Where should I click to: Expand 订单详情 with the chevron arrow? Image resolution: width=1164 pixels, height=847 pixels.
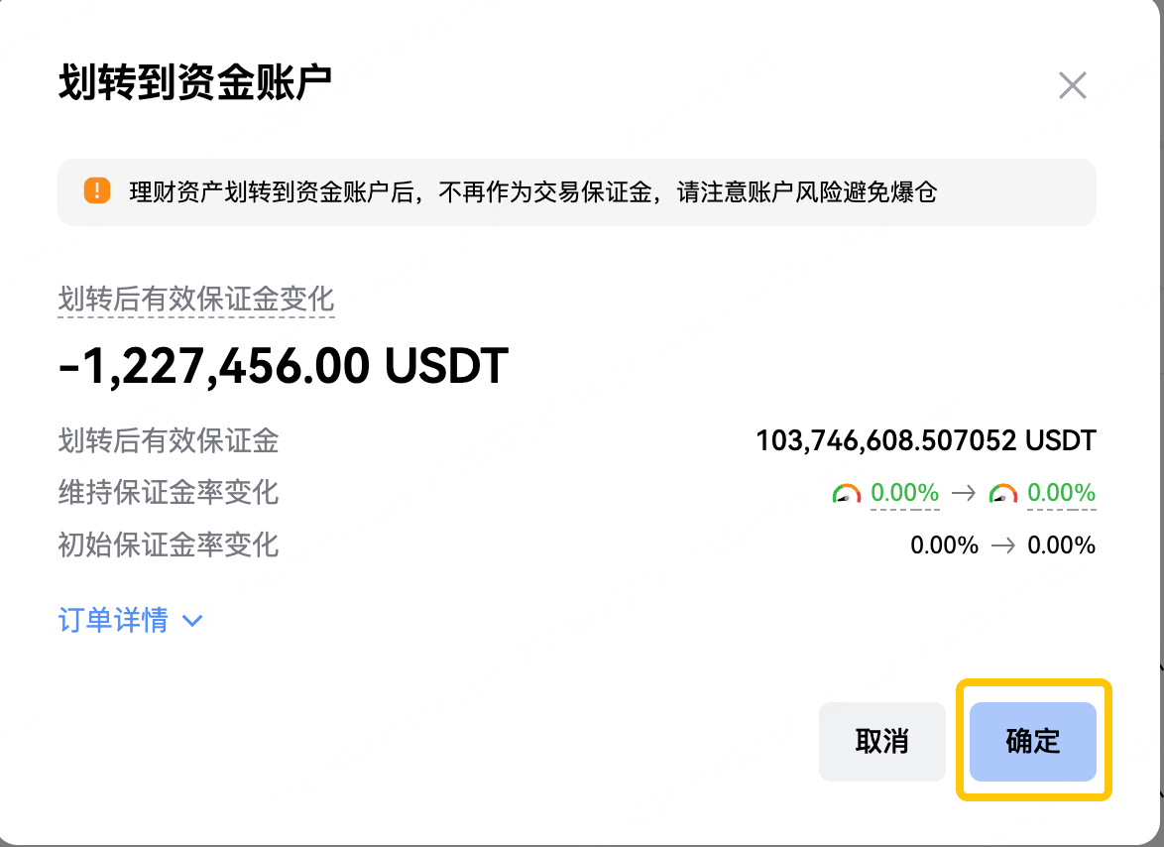pos(192,621)
